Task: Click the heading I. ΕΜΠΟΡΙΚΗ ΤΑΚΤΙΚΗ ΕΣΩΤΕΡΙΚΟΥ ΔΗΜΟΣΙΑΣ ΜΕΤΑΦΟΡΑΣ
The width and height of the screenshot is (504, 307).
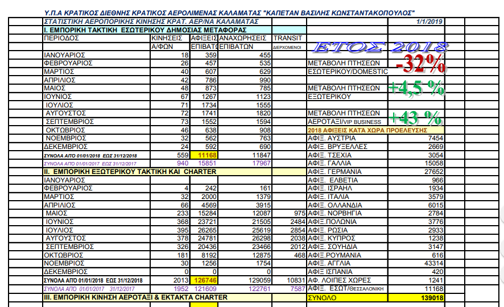Action: tap(145, 30)
